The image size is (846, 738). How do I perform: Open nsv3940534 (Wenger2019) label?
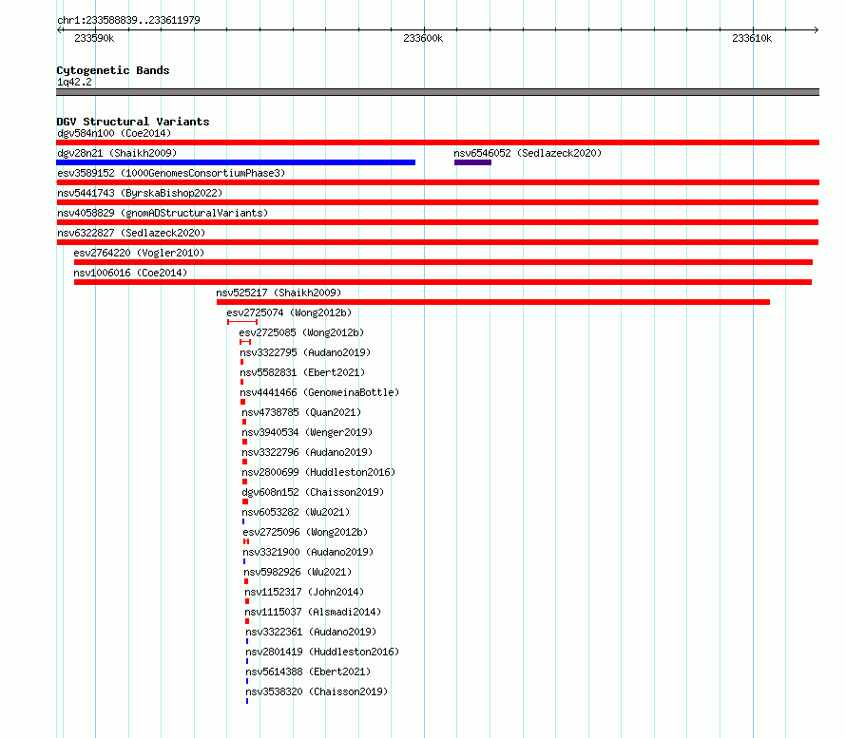307,432
